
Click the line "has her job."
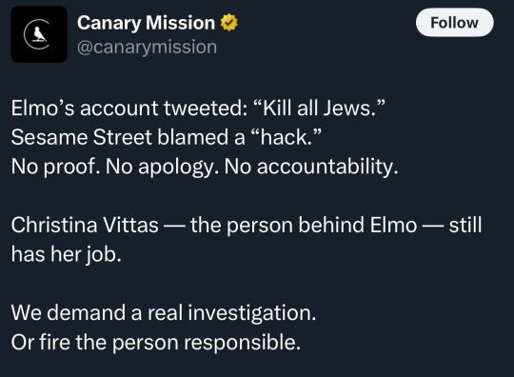67,254
